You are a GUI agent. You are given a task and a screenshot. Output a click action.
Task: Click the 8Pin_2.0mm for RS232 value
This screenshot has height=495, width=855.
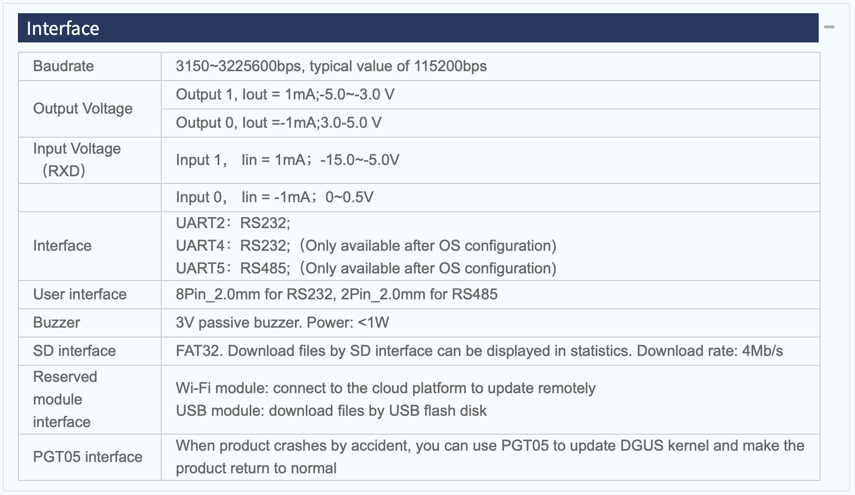pyautogui.click(x=337, y=294)
